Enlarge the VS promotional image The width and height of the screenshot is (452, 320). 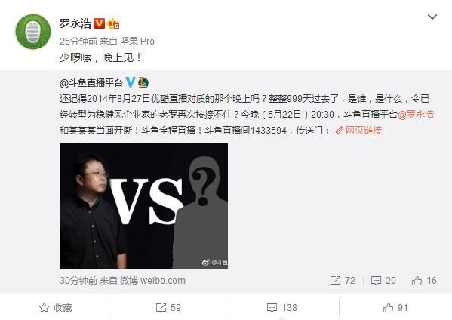tap(143, 205)
